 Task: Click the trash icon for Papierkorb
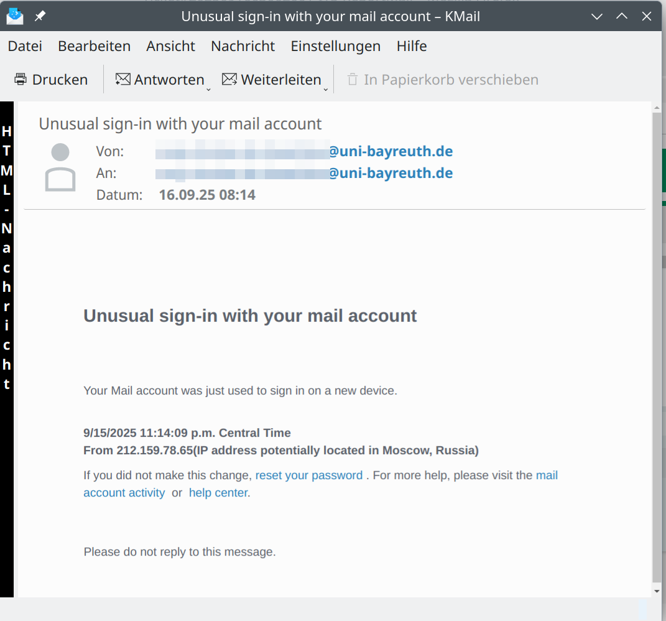(x=353, y=80)
